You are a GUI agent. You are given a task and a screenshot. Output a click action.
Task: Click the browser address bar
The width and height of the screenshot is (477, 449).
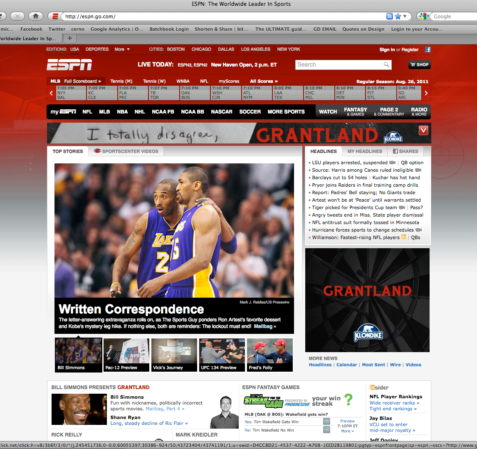pyautogui.click(x=224, y=17)
